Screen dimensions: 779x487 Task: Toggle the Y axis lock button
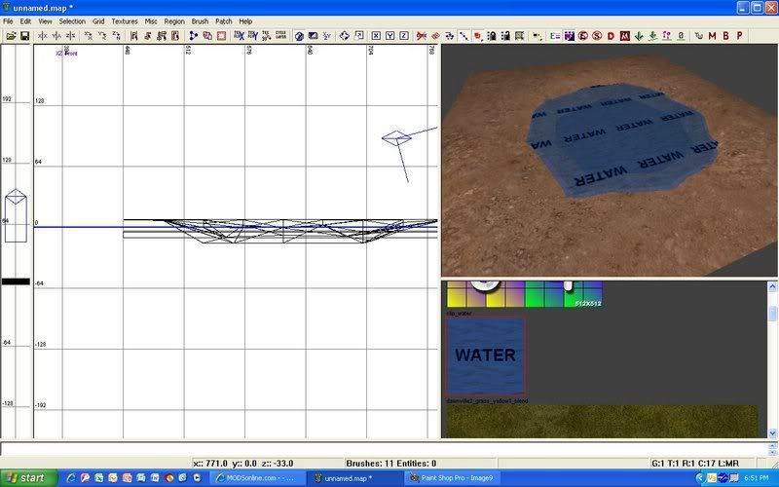point(389,36)
